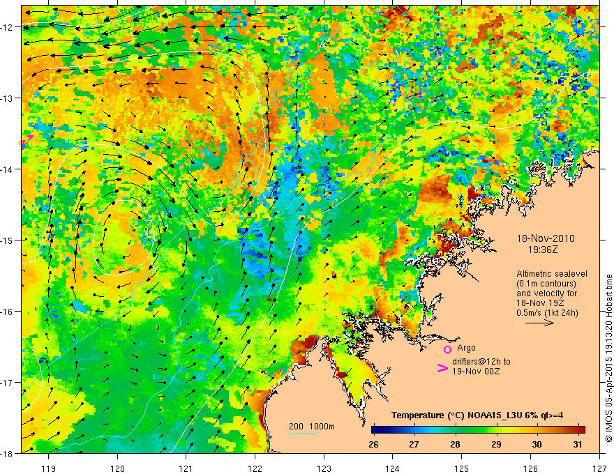Image resolution: width=614 pixels, height=474 pixels.
Task: Click the temperature color bar legend
Action: (478, 430)
